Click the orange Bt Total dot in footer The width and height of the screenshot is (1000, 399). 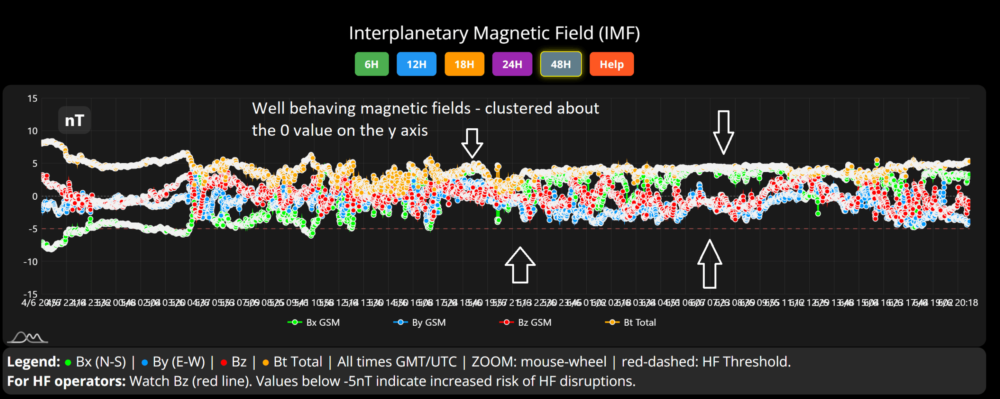pyautogui.click(x=266, y=363)
